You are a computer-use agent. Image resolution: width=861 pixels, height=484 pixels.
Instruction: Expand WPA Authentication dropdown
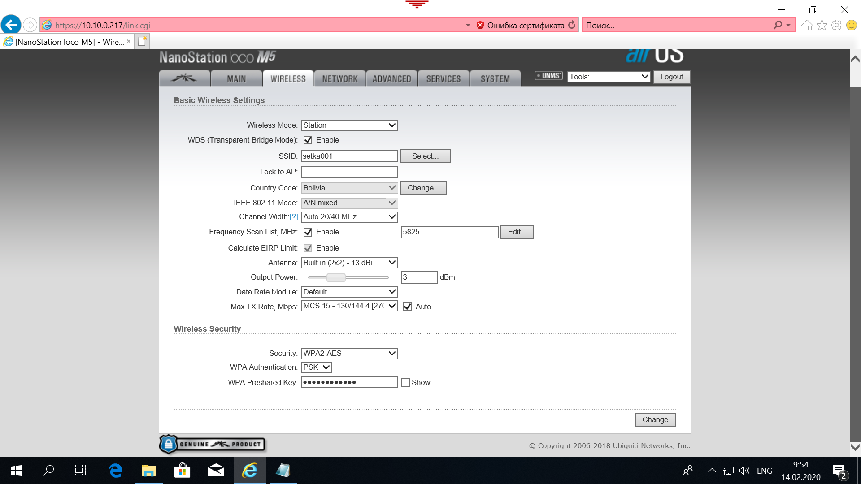[x=317, y=367]
